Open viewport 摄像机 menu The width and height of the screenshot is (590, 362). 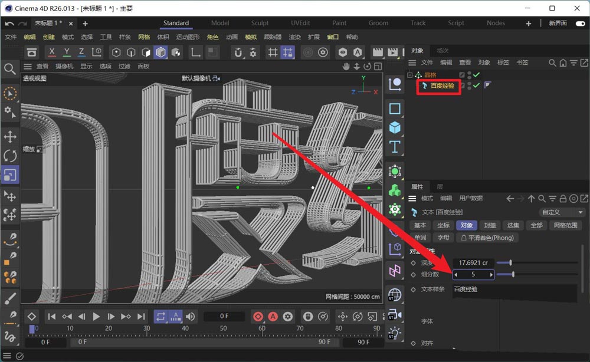tap(64, 66)
